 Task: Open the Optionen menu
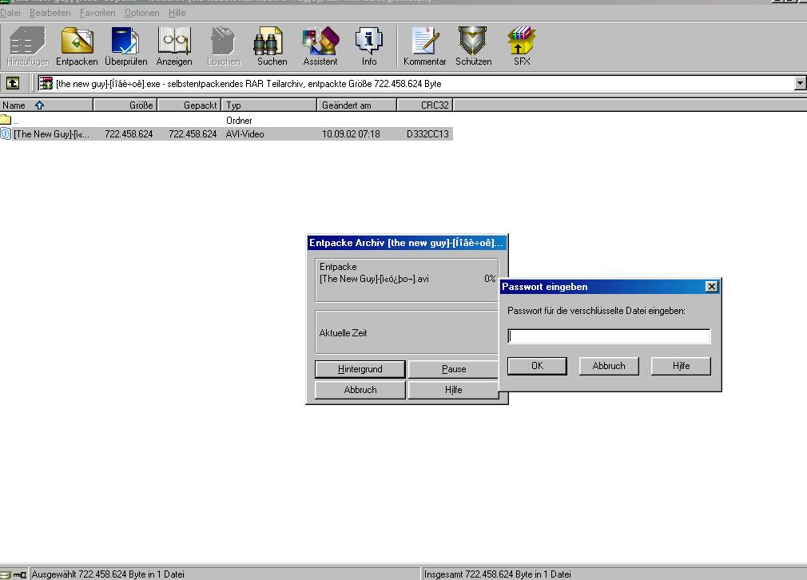[x=141, y=13]
